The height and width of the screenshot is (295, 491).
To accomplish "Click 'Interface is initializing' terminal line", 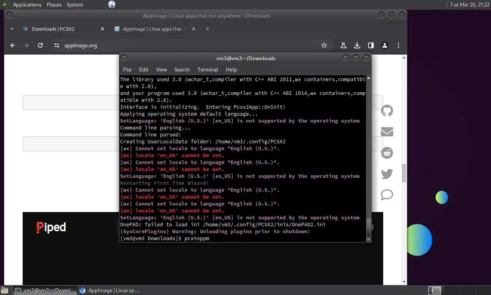I will coord(203,107).
